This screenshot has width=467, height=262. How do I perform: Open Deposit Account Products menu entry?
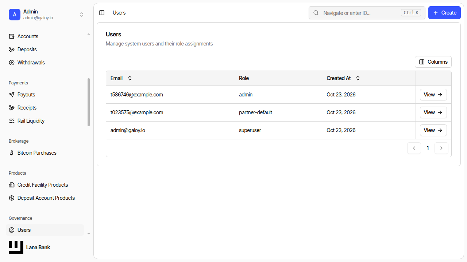tap(45, 198)
